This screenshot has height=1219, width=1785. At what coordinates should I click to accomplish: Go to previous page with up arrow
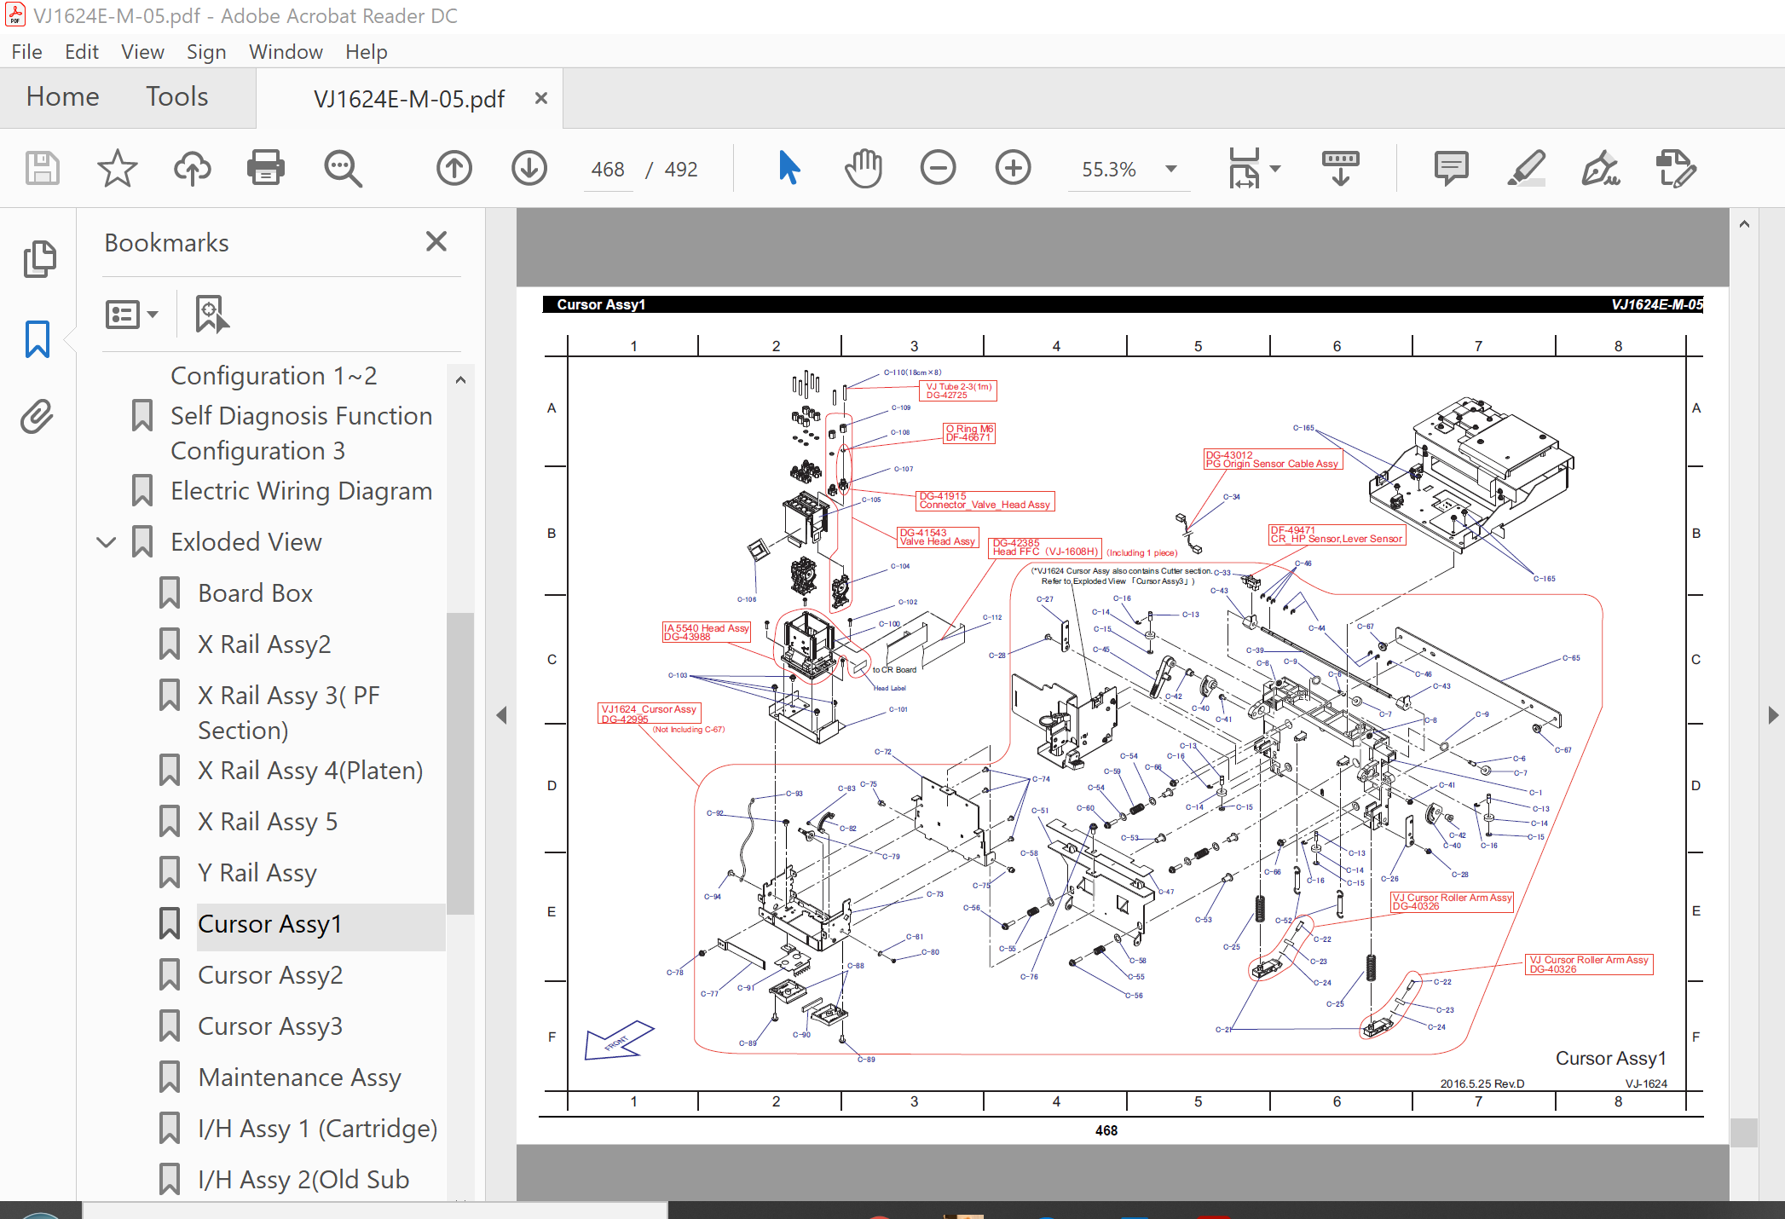[454, 168]
